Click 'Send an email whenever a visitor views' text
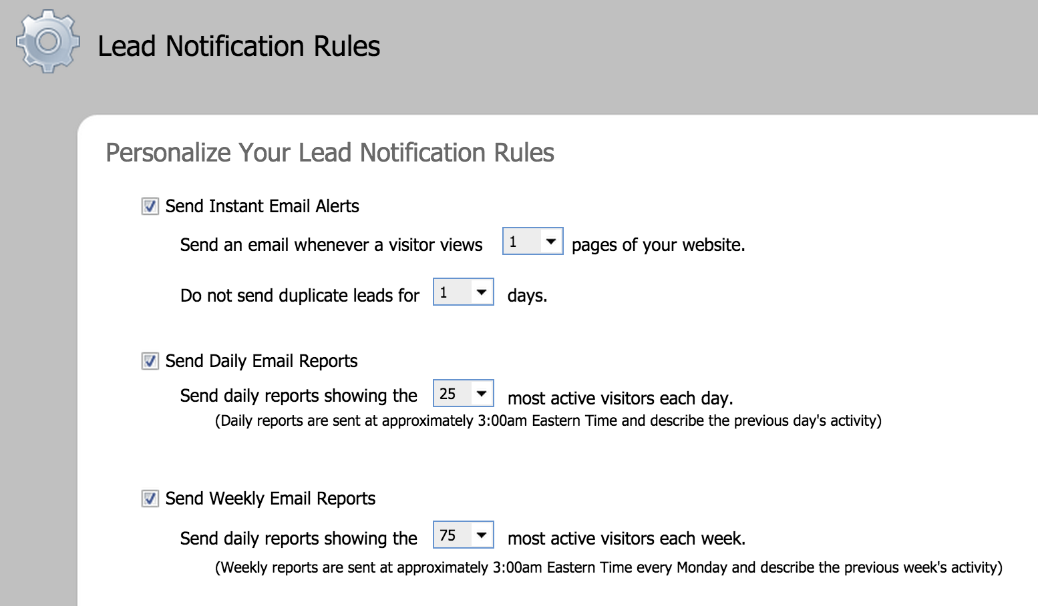This screenshot has height=606, width=1038. click(x=331, y=245)
